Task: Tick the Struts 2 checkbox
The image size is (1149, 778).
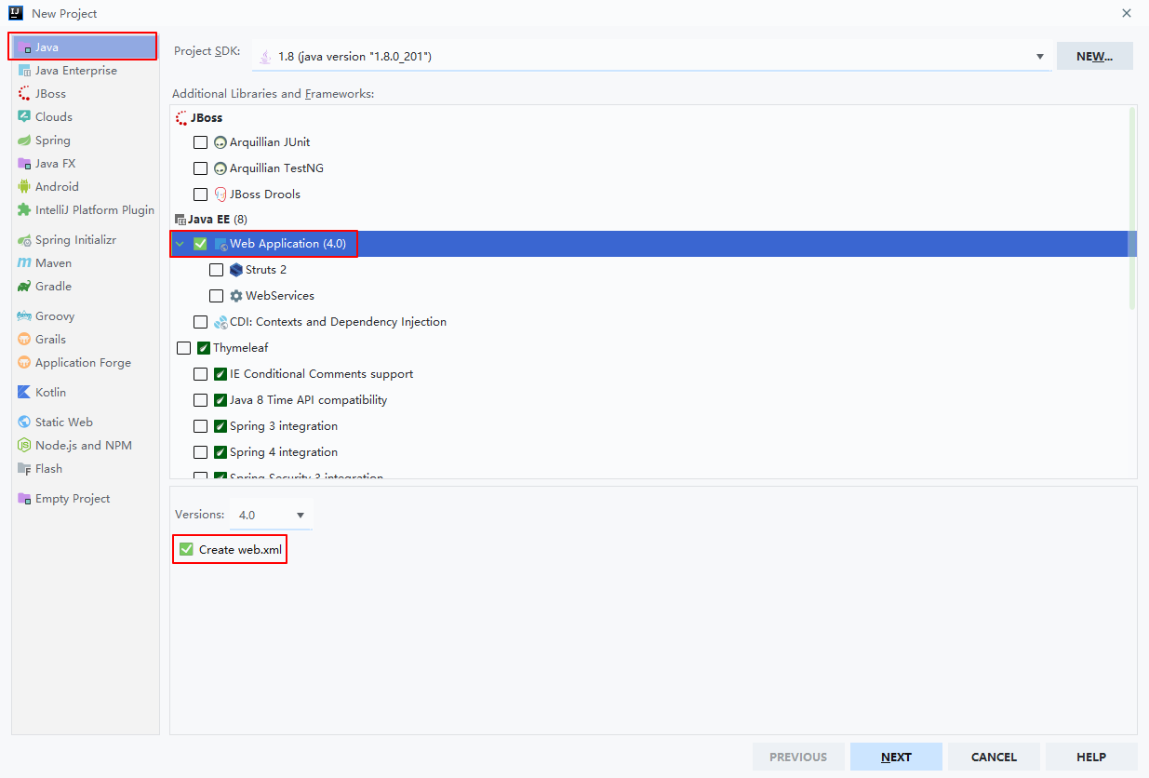Action: 216,270
